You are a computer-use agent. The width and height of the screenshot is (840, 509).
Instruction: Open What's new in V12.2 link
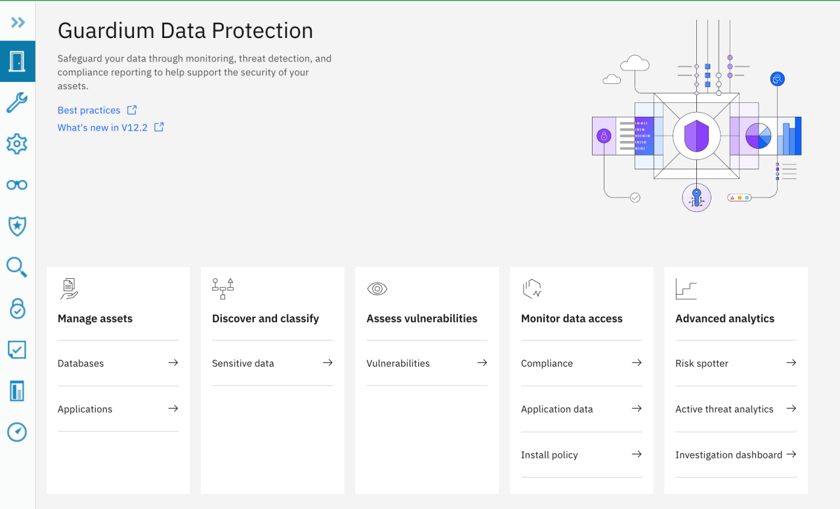(102, 127)
